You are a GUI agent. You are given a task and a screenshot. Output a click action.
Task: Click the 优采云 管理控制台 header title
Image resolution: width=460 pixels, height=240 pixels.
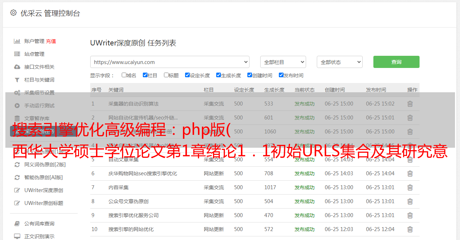pos(50,13)
